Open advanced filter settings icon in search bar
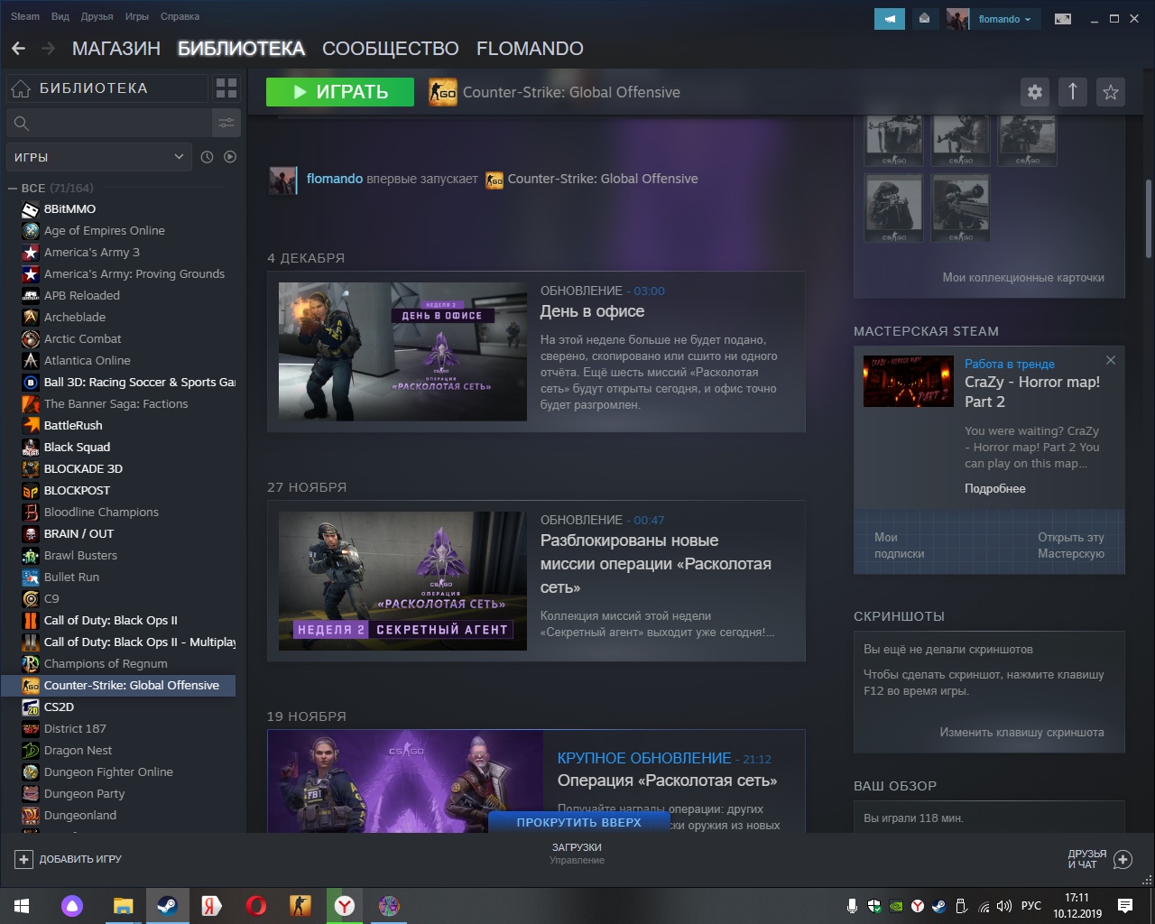 tap(226, 123)
